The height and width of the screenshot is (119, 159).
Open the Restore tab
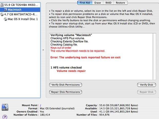pos(121,3)
